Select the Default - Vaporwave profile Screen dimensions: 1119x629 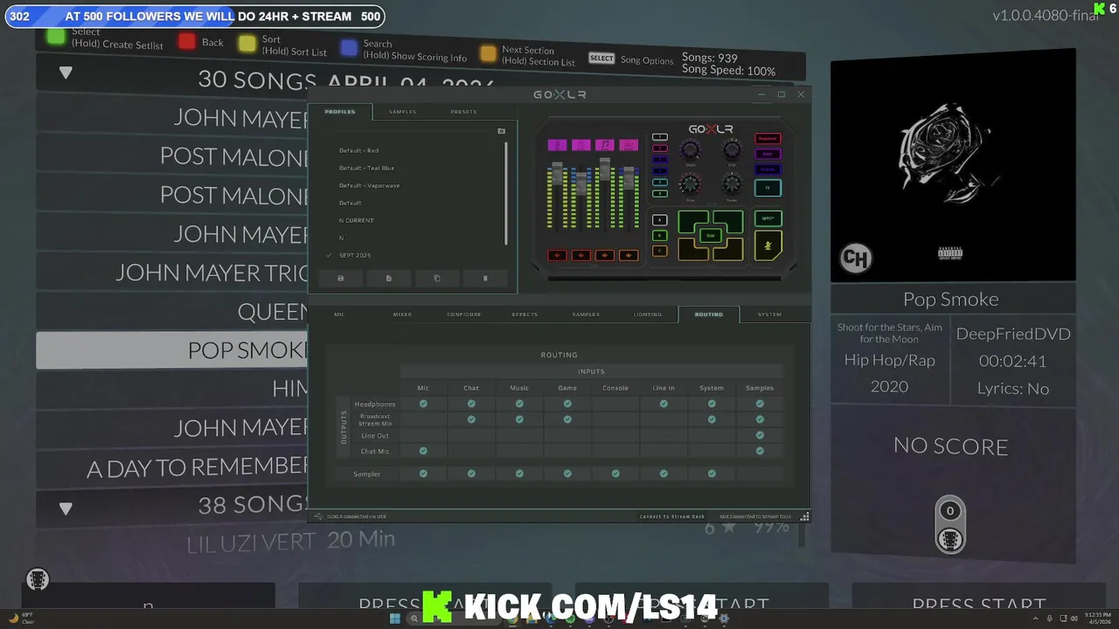point(369,185)
